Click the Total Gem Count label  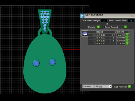tap(118, 20)
